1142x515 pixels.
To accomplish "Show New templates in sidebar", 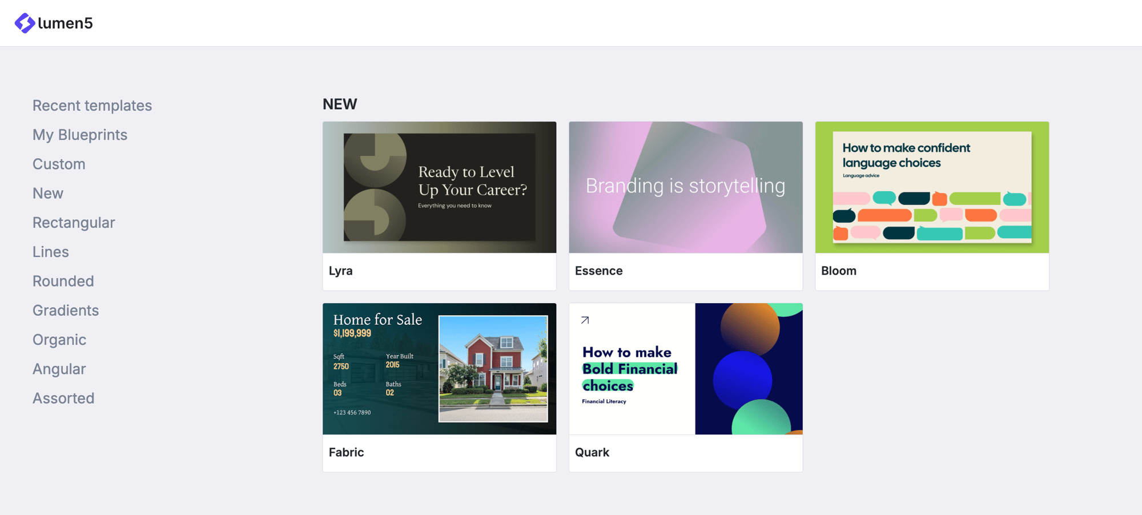I will coord(48,194).
